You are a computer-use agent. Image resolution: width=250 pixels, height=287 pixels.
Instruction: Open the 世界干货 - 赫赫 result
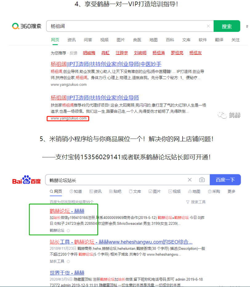[x=67, y=273]
